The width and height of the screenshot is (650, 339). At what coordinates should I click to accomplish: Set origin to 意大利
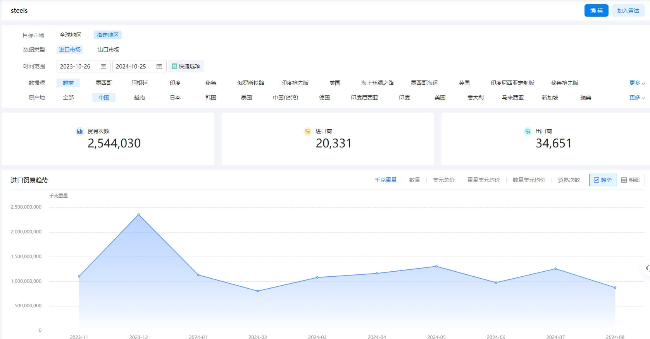[x=476, y=98]
